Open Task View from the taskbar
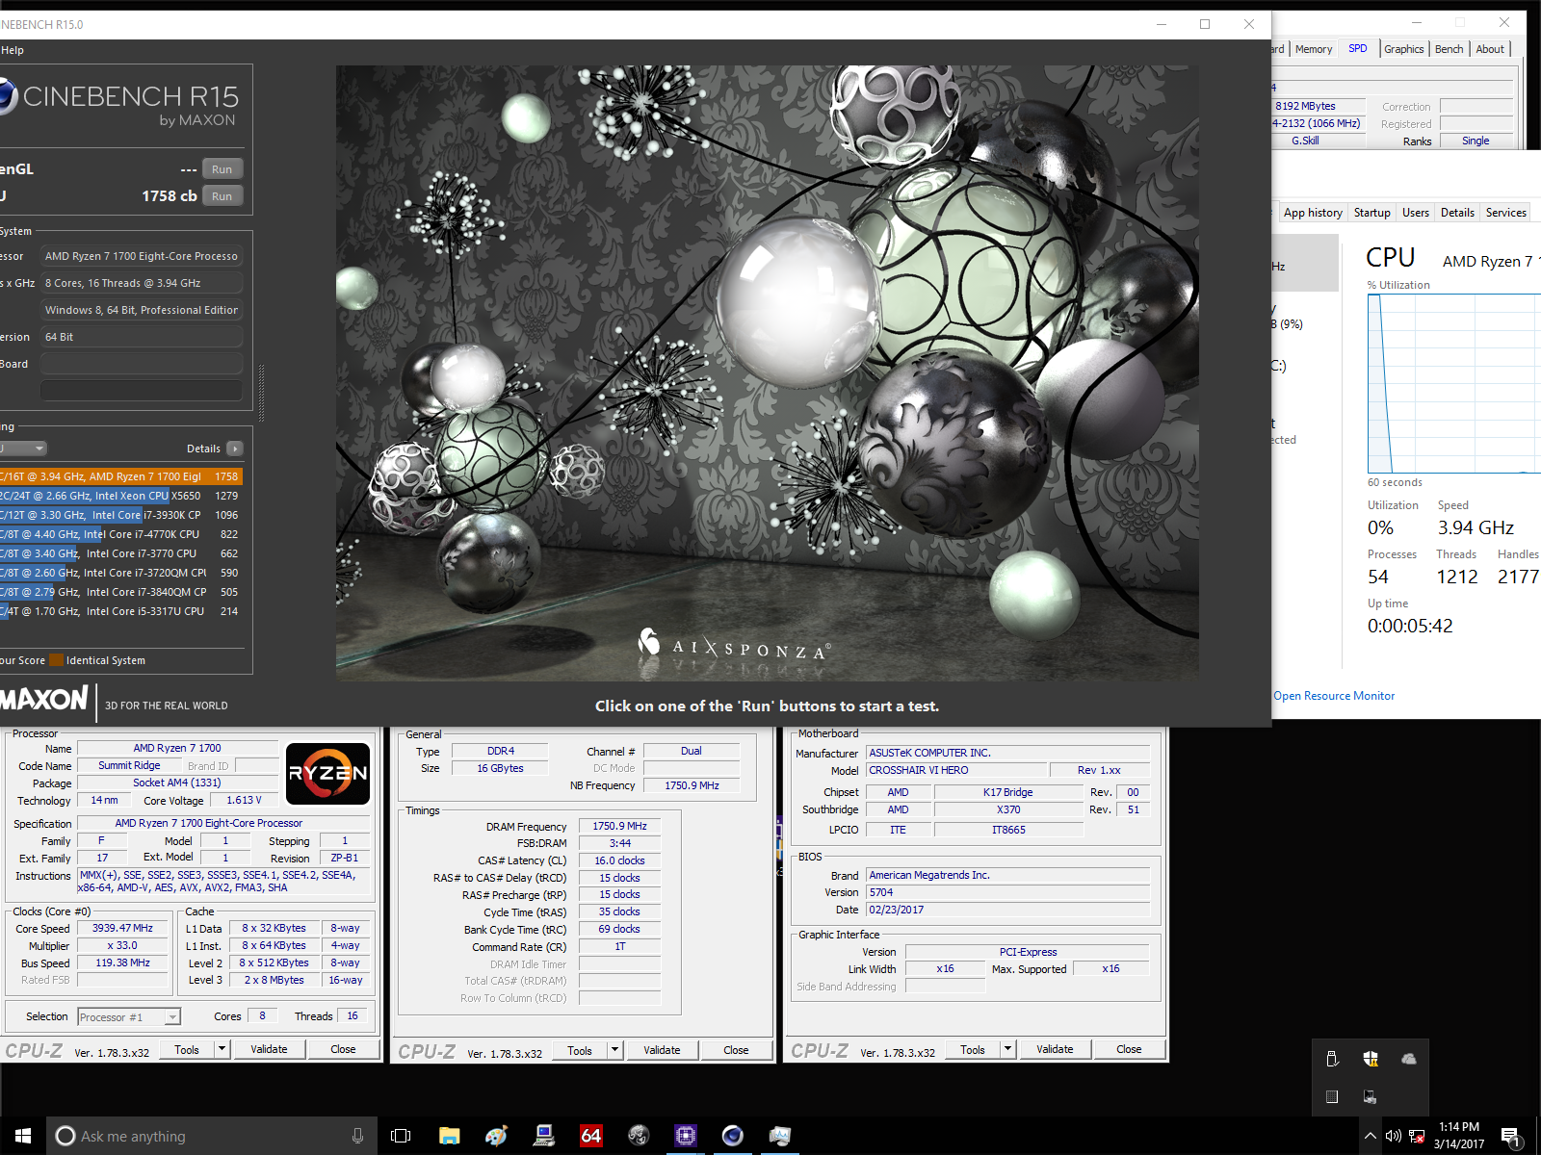1541x1155 pixels. [x=401, y=1136]
